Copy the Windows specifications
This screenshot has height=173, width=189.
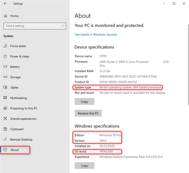(x=85, y=166)
